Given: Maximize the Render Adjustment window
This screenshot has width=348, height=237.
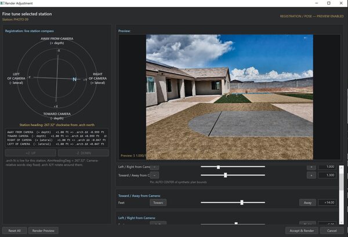Looking at the screenshot, I should pos(329,3).
